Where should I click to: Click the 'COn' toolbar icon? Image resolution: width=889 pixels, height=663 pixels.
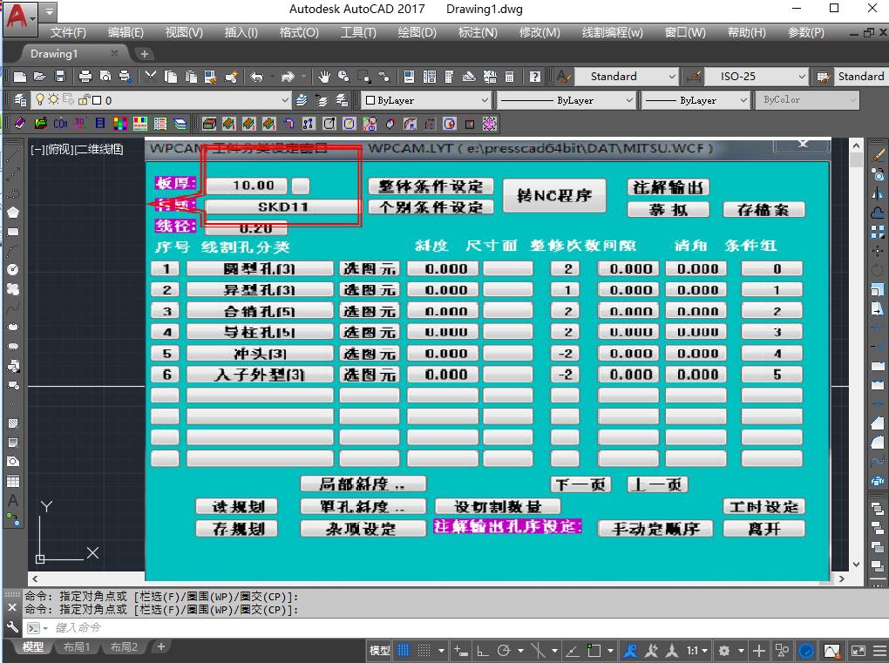click(61, 124)
